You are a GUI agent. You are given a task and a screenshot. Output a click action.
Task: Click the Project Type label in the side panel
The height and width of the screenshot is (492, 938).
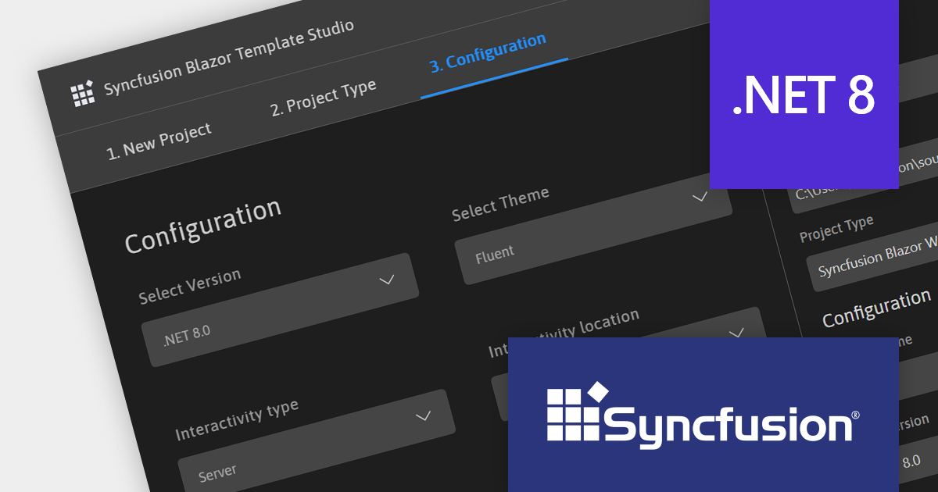pyautogui.click(x=836, y=228)
